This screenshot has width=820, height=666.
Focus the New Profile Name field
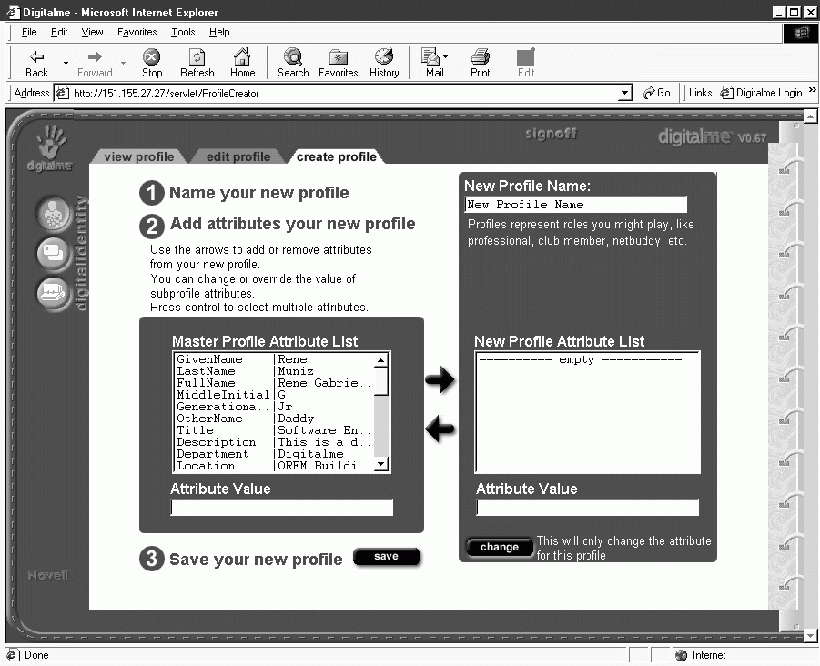(x=576, y=205)
